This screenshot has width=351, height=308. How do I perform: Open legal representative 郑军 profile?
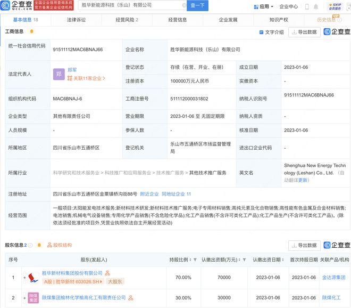pos(72,70)
